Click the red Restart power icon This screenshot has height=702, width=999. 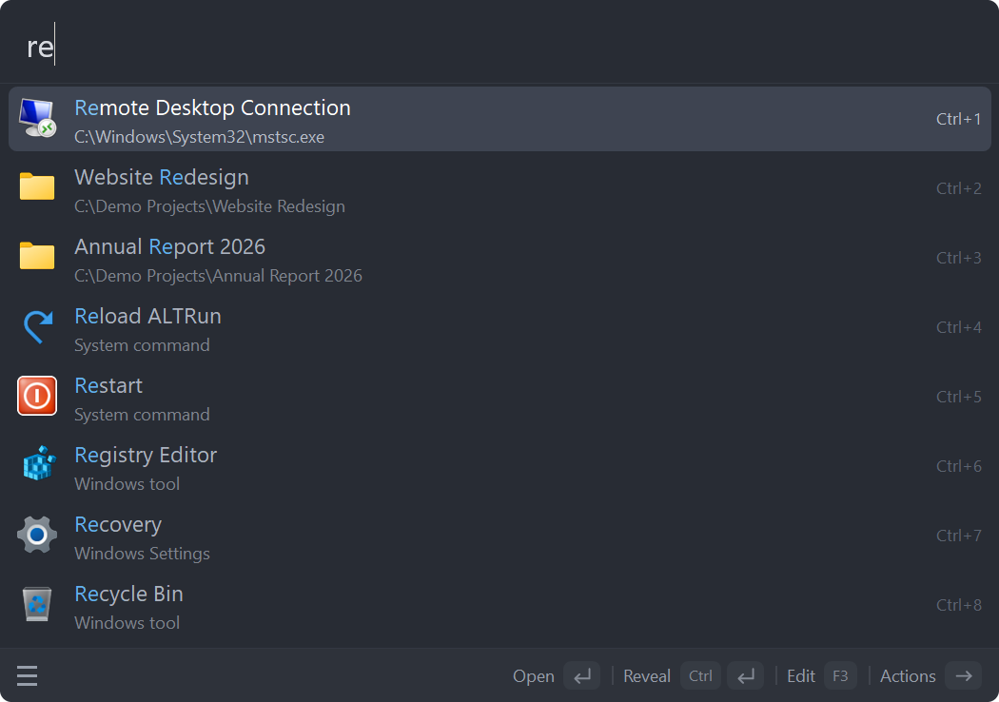pos(37,396)
